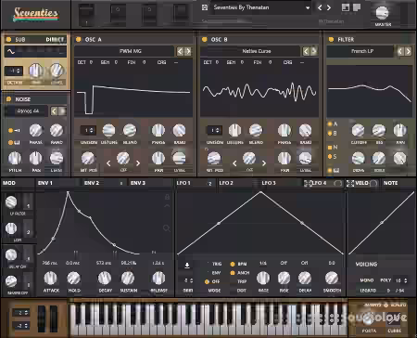The width and height of the screenshot is (417, 338).
Task: Select next noise sample
Action: click(x=62, y=110)
